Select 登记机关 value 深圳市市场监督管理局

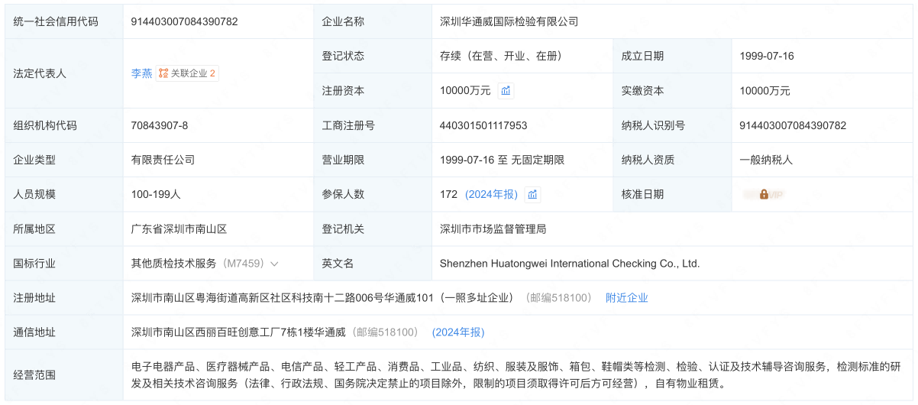pos(493,229)
